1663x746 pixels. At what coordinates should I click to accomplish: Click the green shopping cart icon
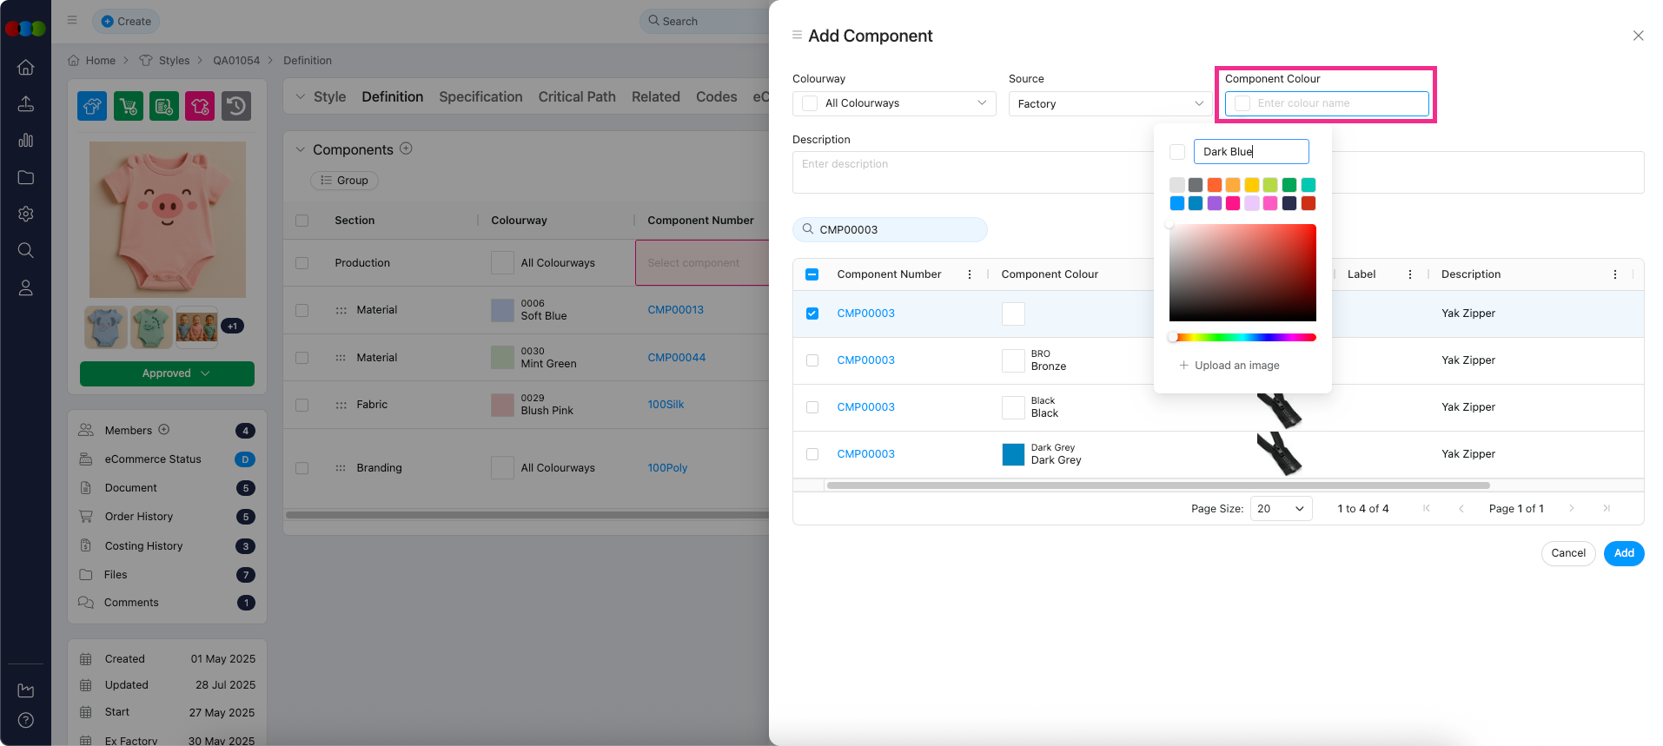[129, 106]
